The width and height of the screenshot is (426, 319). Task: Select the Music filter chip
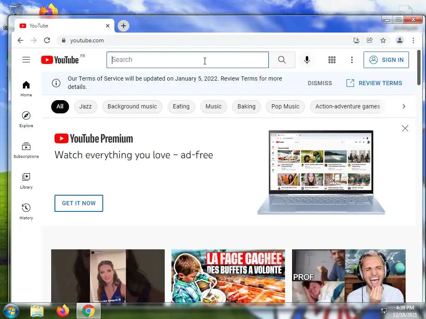click(x=213, y=106)
